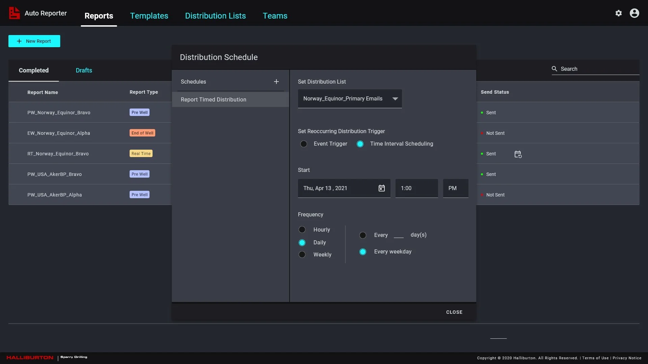Select the Event Trigger radio option
This screenshot has width=648, height=364.
coord(304,144)
